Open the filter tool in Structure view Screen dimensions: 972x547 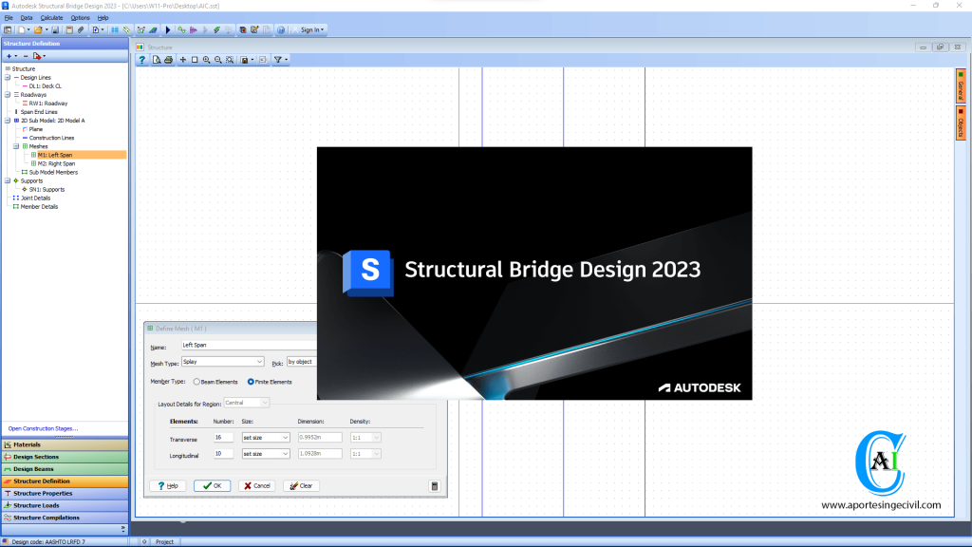[x=275, y=60]
